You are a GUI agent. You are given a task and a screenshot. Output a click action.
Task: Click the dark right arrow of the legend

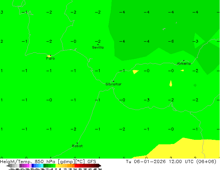point(100,165)
